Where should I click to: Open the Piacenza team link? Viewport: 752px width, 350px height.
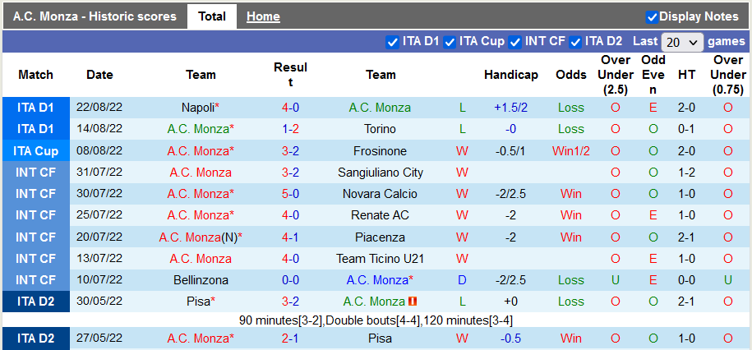tap(381, 237)
